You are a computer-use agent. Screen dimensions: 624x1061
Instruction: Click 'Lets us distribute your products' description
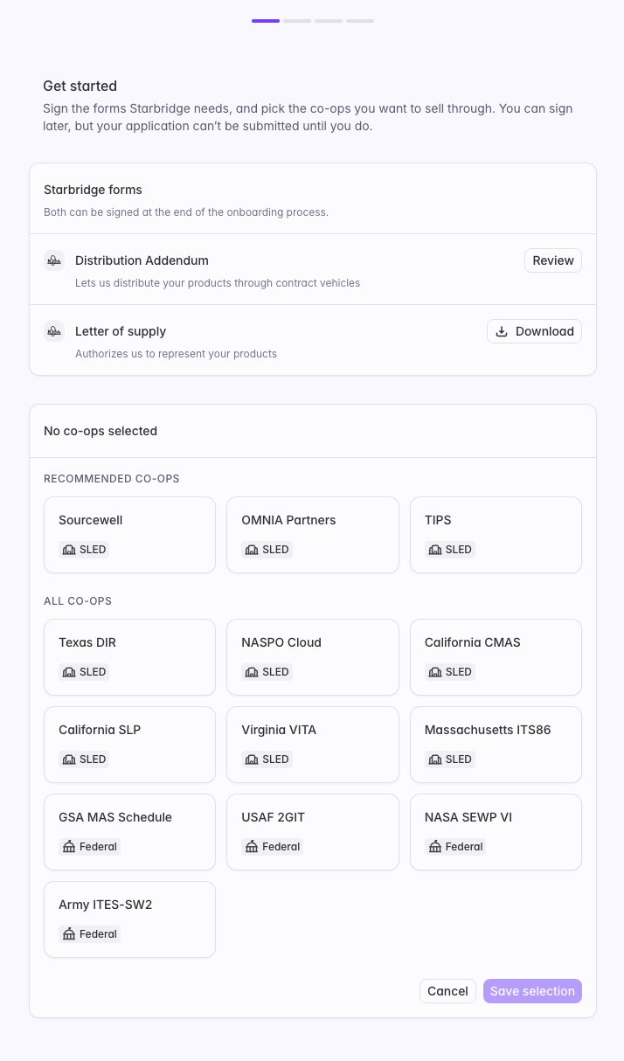click(218, 283)
